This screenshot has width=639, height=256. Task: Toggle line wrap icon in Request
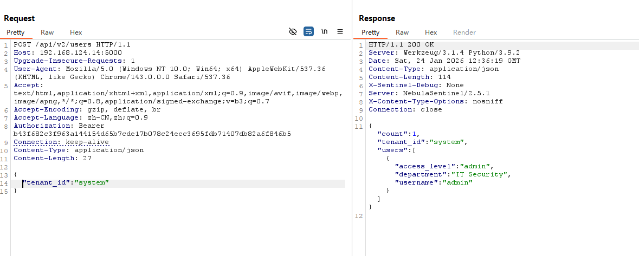(x=308, y=32)
